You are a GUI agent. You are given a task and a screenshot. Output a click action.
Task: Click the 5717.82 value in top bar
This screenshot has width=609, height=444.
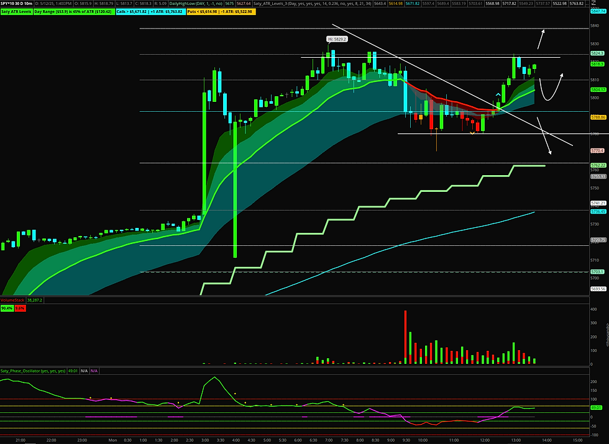click(509, 4)
